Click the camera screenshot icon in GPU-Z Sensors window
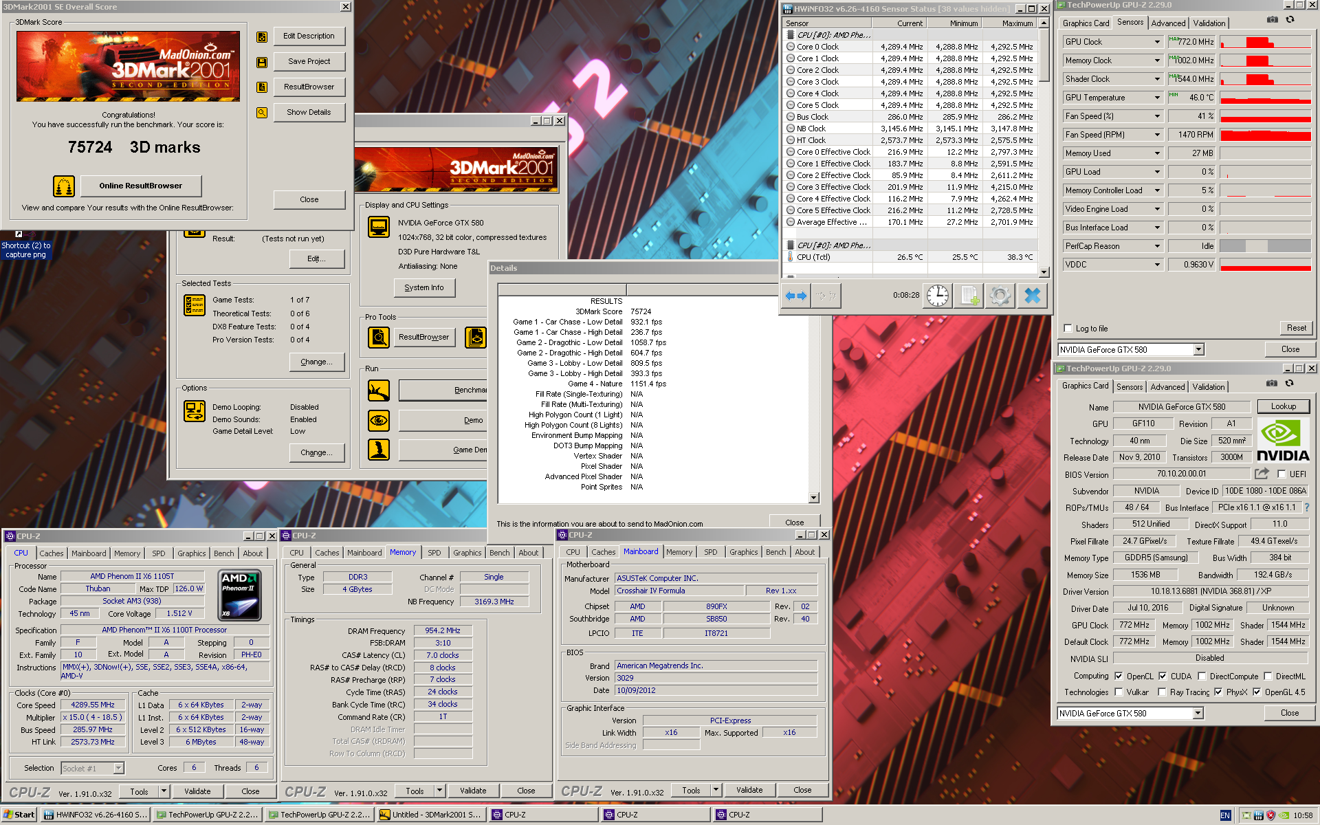Viewport: 1320px width, 825px height. click(1273, 20)
